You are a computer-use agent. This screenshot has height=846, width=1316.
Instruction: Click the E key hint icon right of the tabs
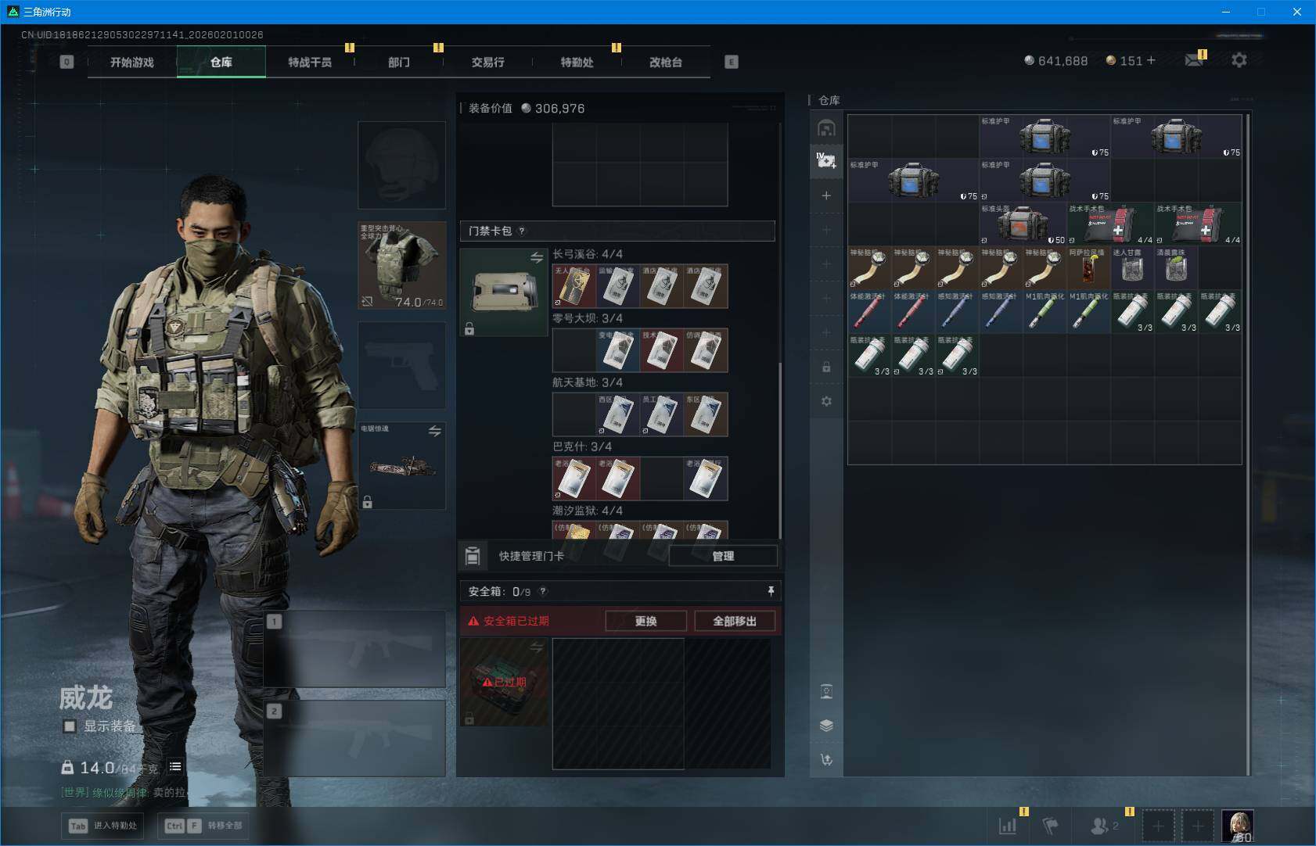[x=732, y=62]
